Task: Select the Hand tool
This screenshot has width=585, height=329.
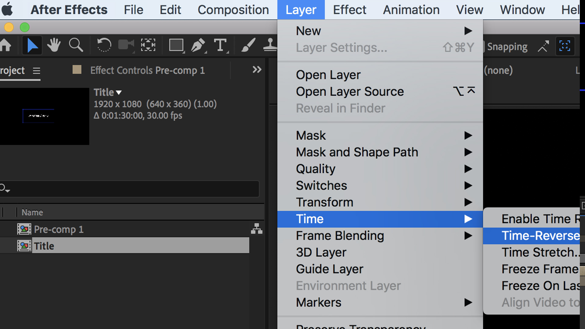Action: 54,45
